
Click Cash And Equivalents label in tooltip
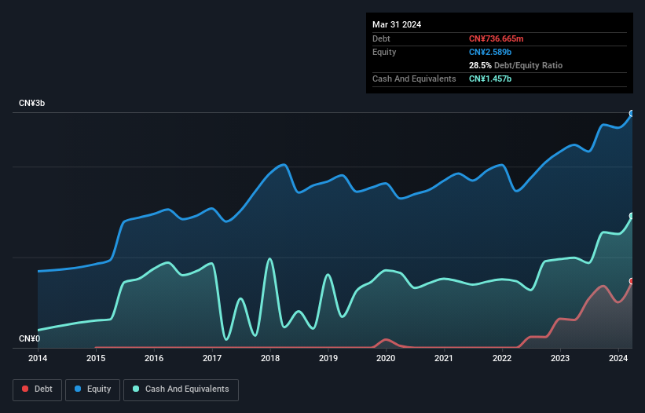click(414, 79)
